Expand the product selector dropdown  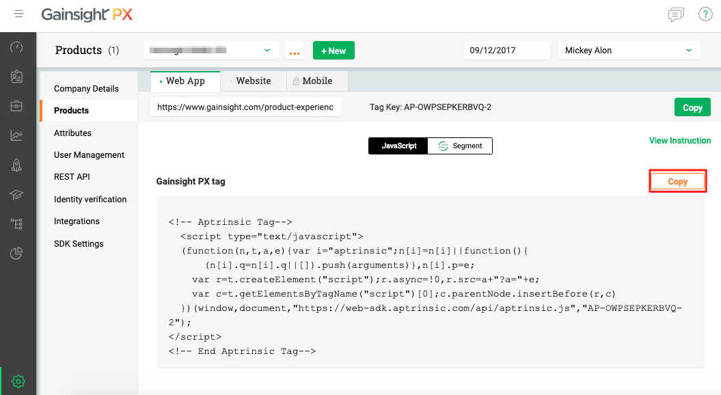point(211,50)
